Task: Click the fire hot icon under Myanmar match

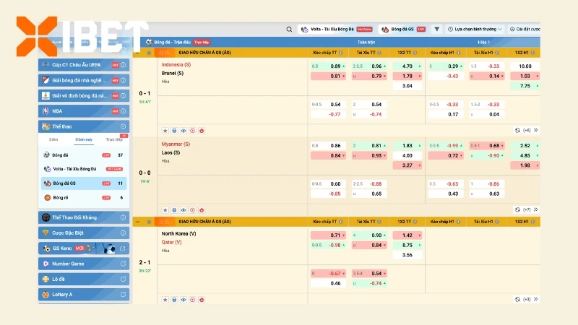Action: 202,210
